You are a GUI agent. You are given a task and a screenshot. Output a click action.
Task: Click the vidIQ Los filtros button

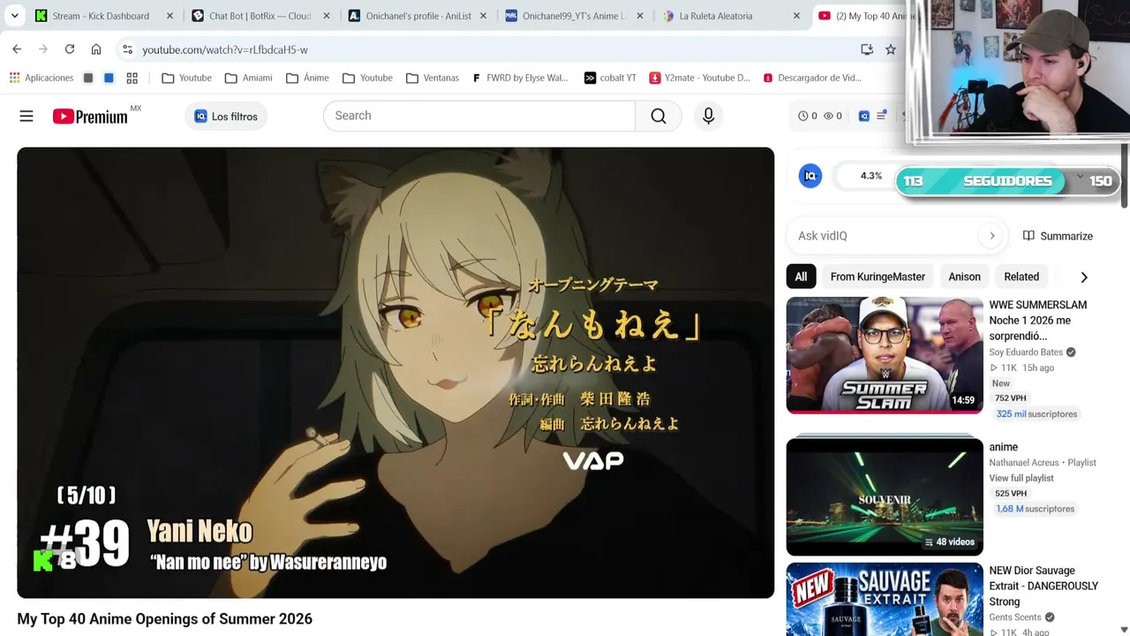click(x=226, y=117)
